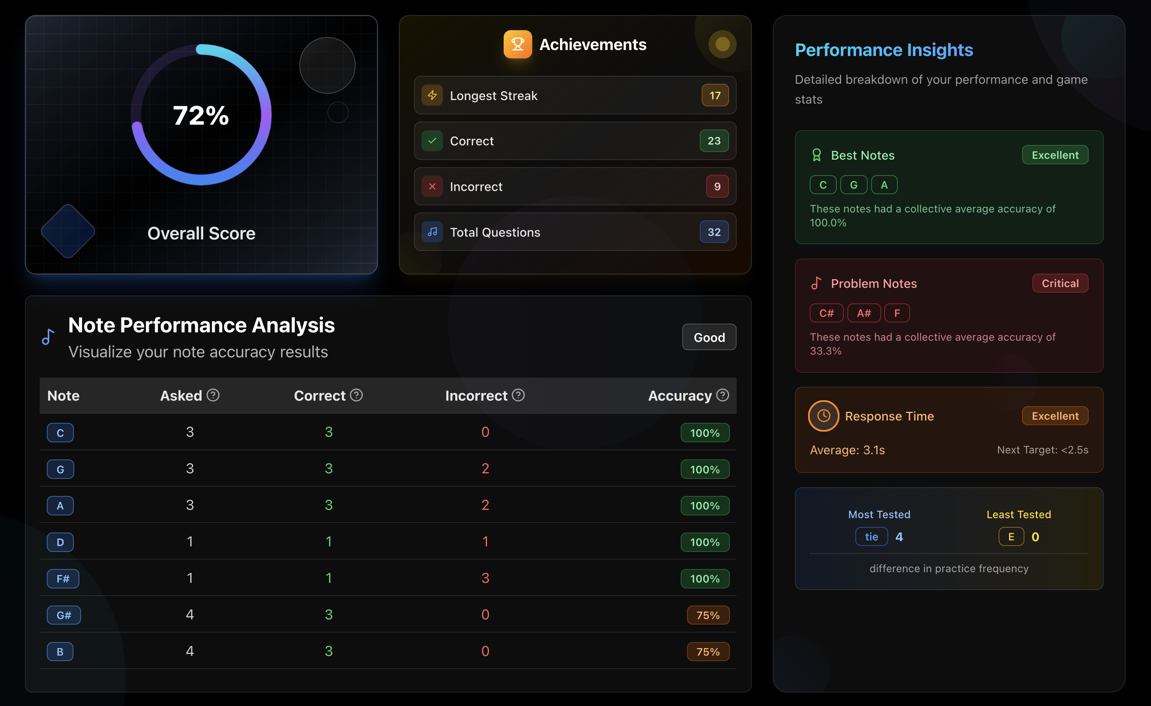Click help icon beside Accuracy header
The width and height of the screenshot is (1151, 706).
722,395
